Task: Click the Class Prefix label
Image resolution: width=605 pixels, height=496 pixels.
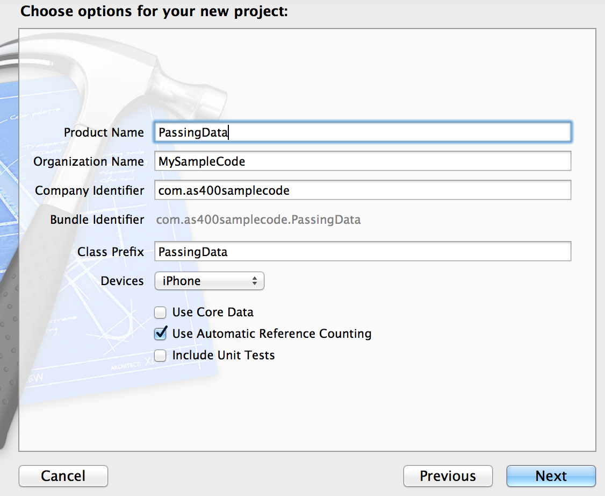Action: 111,252
